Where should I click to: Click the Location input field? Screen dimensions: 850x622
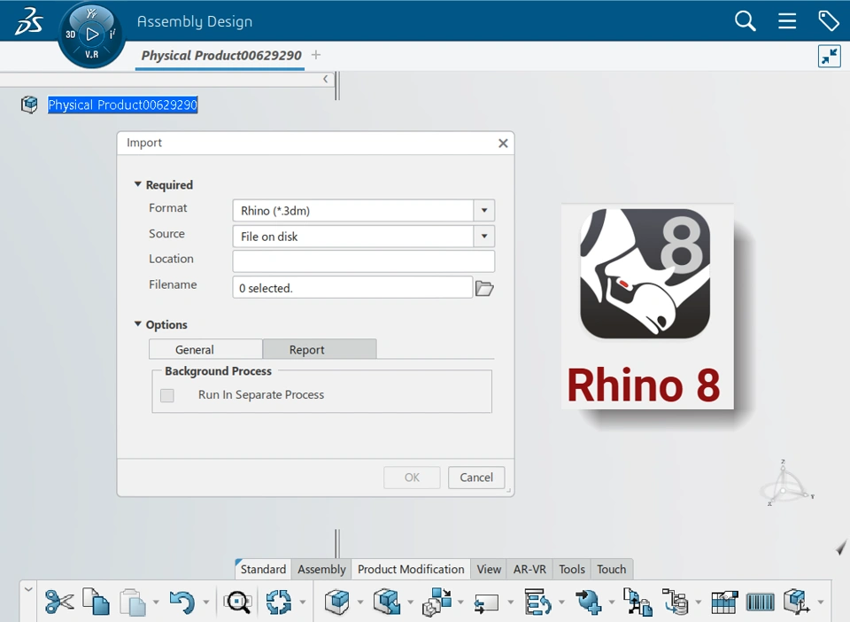(364, 261)
